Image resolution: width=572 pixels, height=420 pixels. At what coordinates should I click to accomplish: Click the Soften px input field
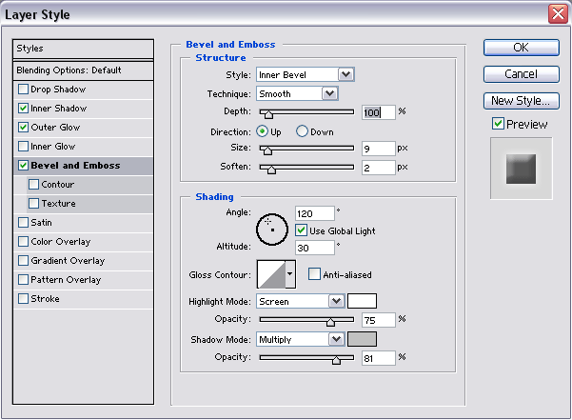click(378, 168)
